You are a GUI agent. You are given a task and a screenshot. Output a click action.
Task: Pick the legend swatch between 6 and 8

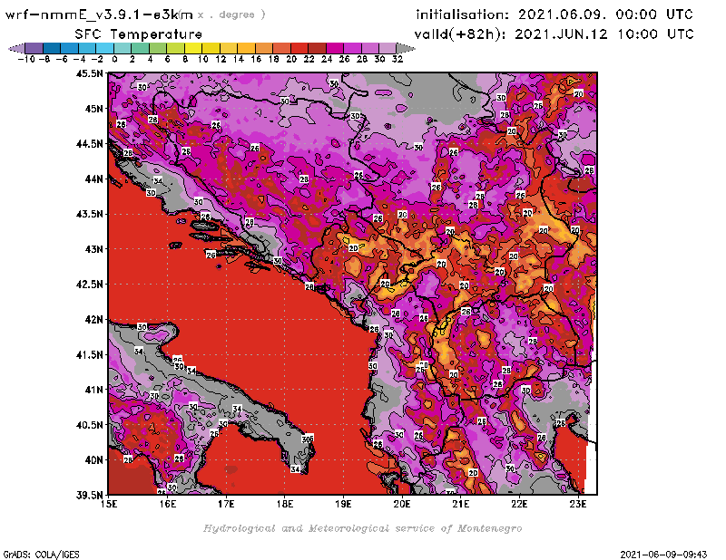click(x=175, y=48)
